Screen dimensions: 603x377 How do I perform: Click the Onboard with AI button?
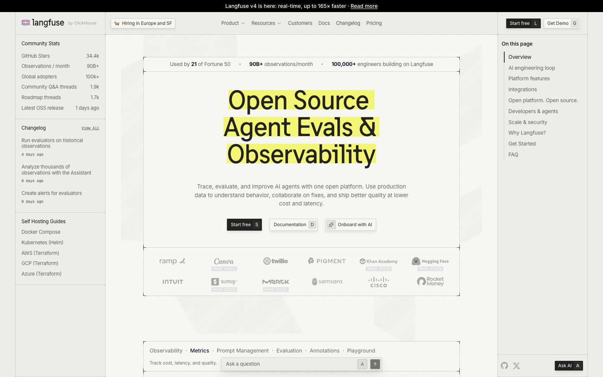click(x=350, y=225)
